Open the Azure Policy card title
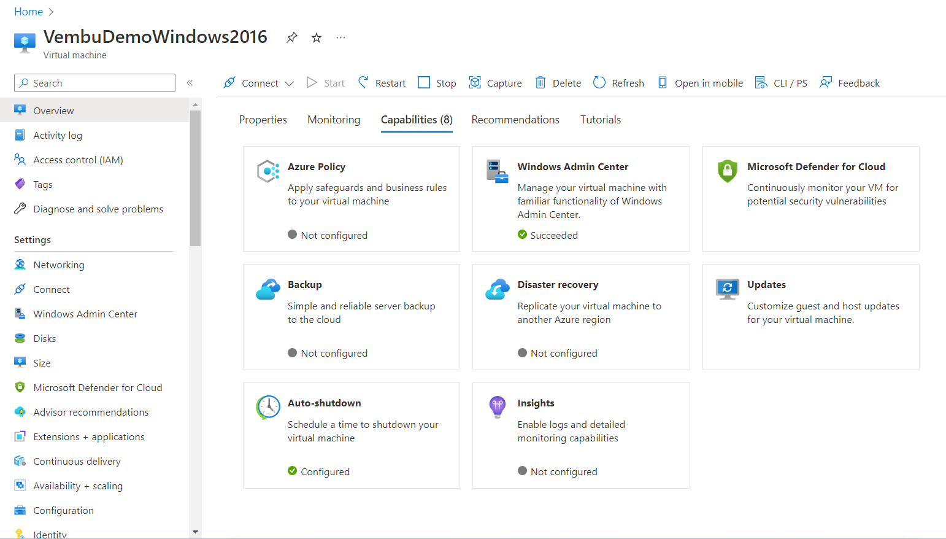This screenshot has width=946, height=539. coord(317,166)
